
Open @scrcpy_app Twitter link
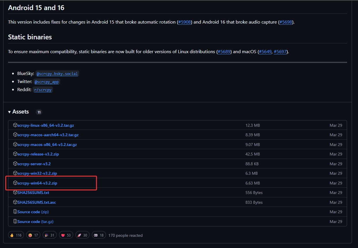pos(47,82)
